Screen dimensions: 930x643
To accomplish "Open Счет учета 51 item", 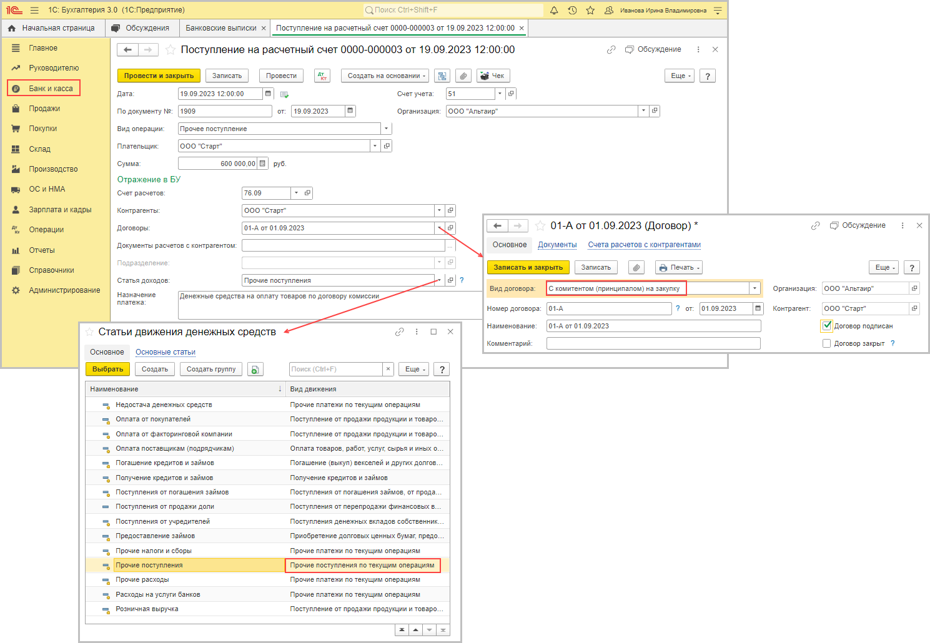I will click(511, 94).
